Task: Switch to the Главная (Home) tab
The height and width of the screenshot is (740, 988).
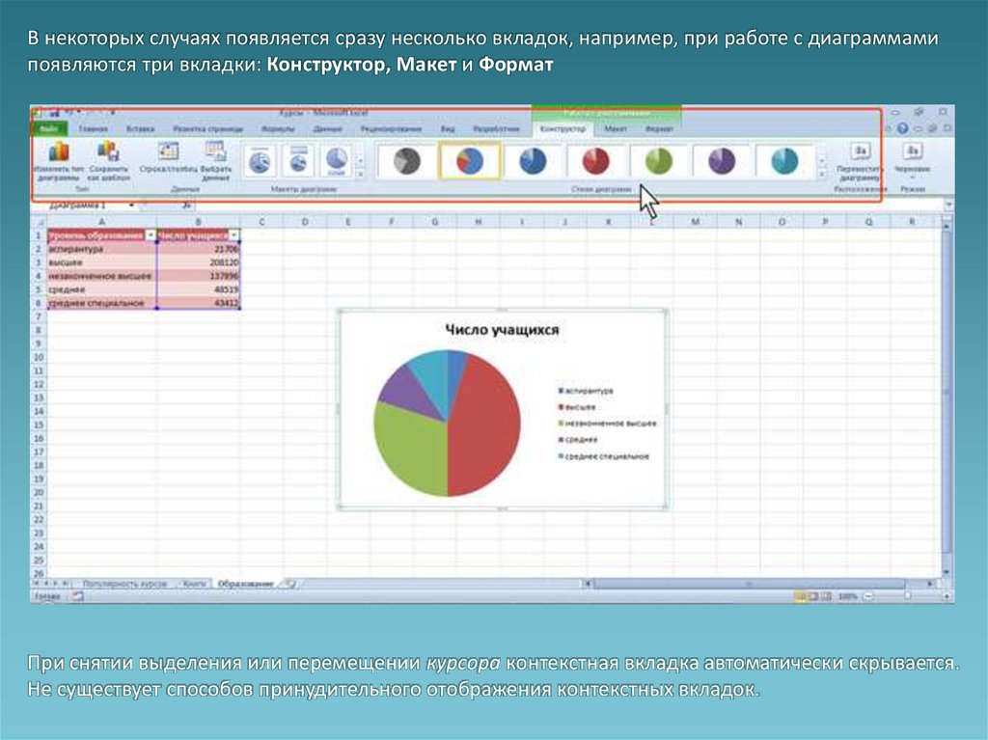Action: point(93,128)
